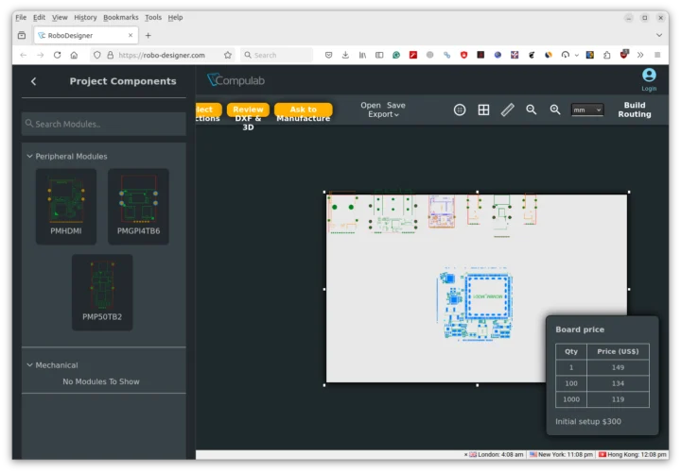Click the zoom out magnifier icon
Image resolution: width=681 pixels, height=473 pixels.
[x=532, y=110]
